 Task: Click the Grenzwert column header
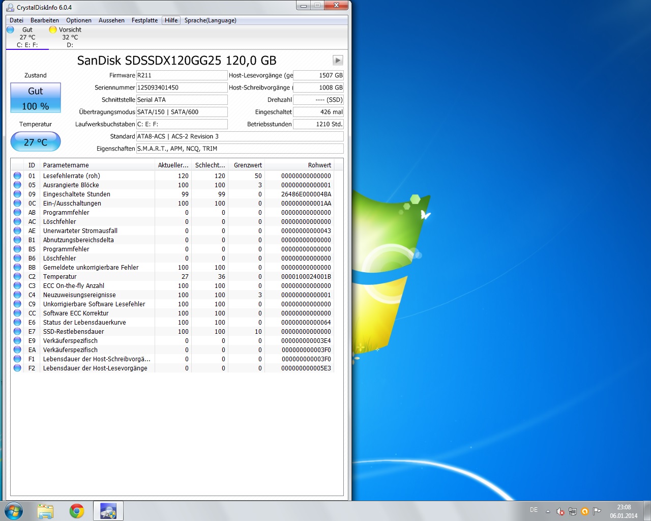246,165
